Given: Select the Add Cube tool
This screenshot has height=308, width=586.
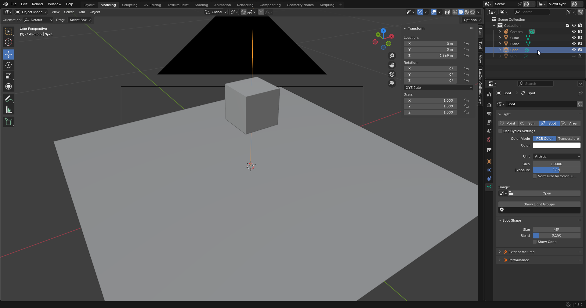Looking at the screenshot, I should click(9, 122).
